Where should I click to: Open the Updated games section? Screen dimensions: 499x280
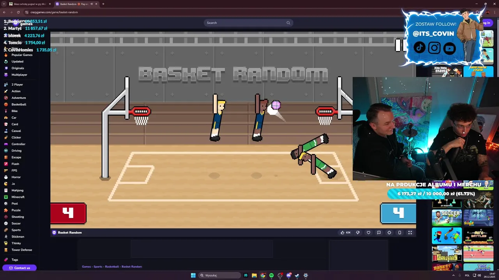[17, 61]
